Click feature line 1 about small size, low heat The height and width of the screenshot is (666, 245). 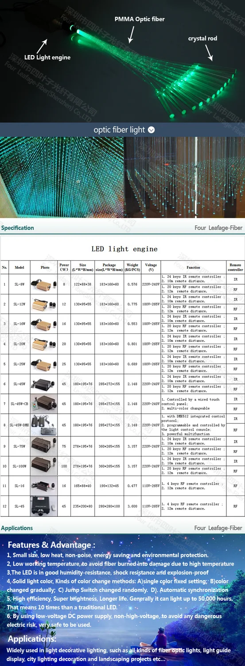pos(107,555)
